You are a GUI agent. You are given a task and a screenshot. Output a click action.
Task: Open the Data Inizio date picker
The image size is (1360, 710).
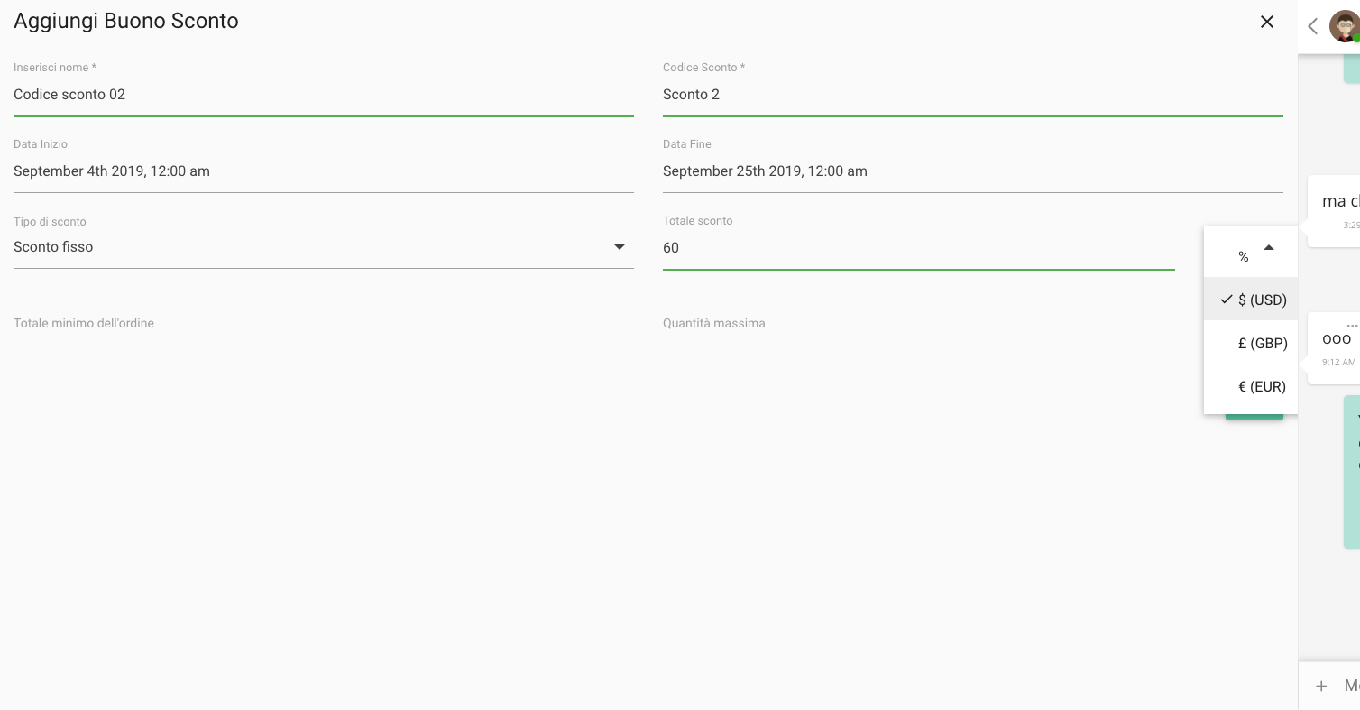click(x=323, y=171)
